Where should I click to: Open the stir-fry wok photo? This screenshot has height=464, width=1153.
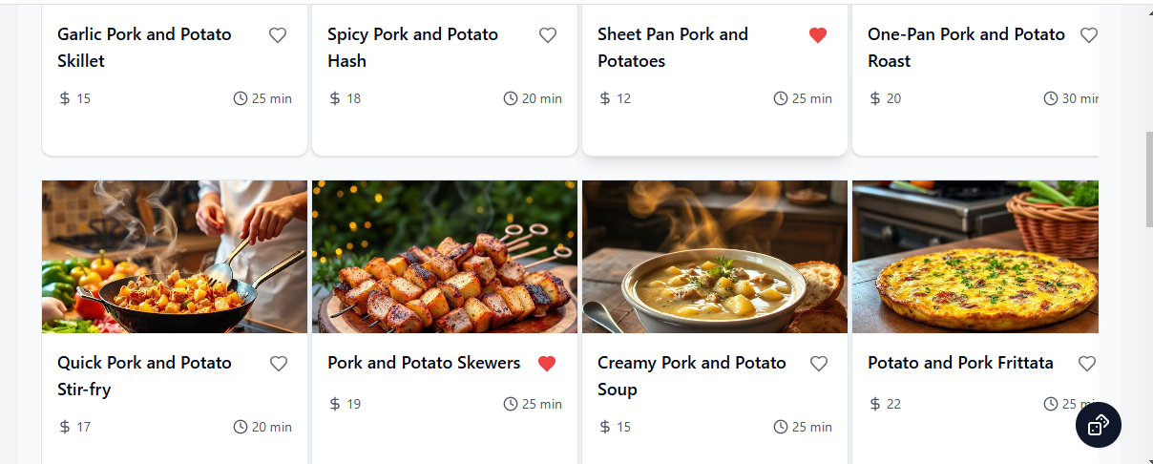[x=175, y=257]
